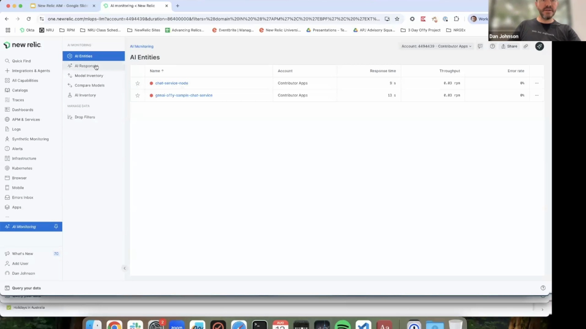The height and width of the screenshot is (329, 586).
Task: Click the Share button
Action: (x=509, y=46)
